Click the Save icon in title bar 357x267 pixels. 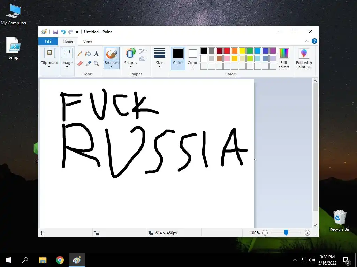click(55, 32)
